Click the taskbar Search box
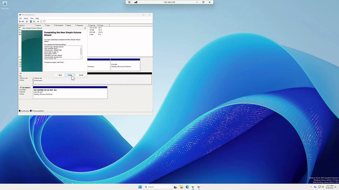The height and width of the screenshot is (190, 339). point(158,187)
